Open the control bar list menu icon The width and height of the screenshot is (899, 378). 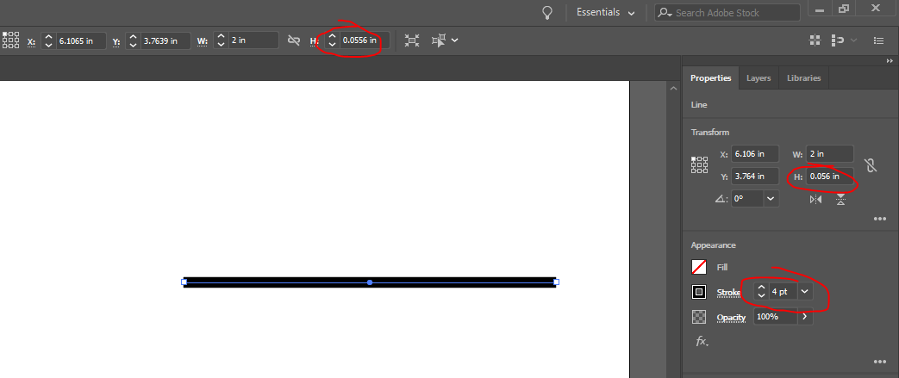coord(878,40)
